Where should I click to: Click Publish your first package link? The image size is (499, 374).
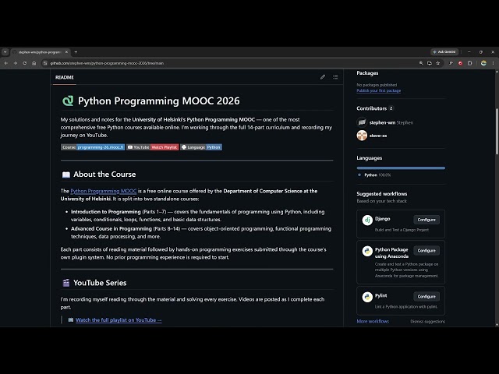(379, 90)
